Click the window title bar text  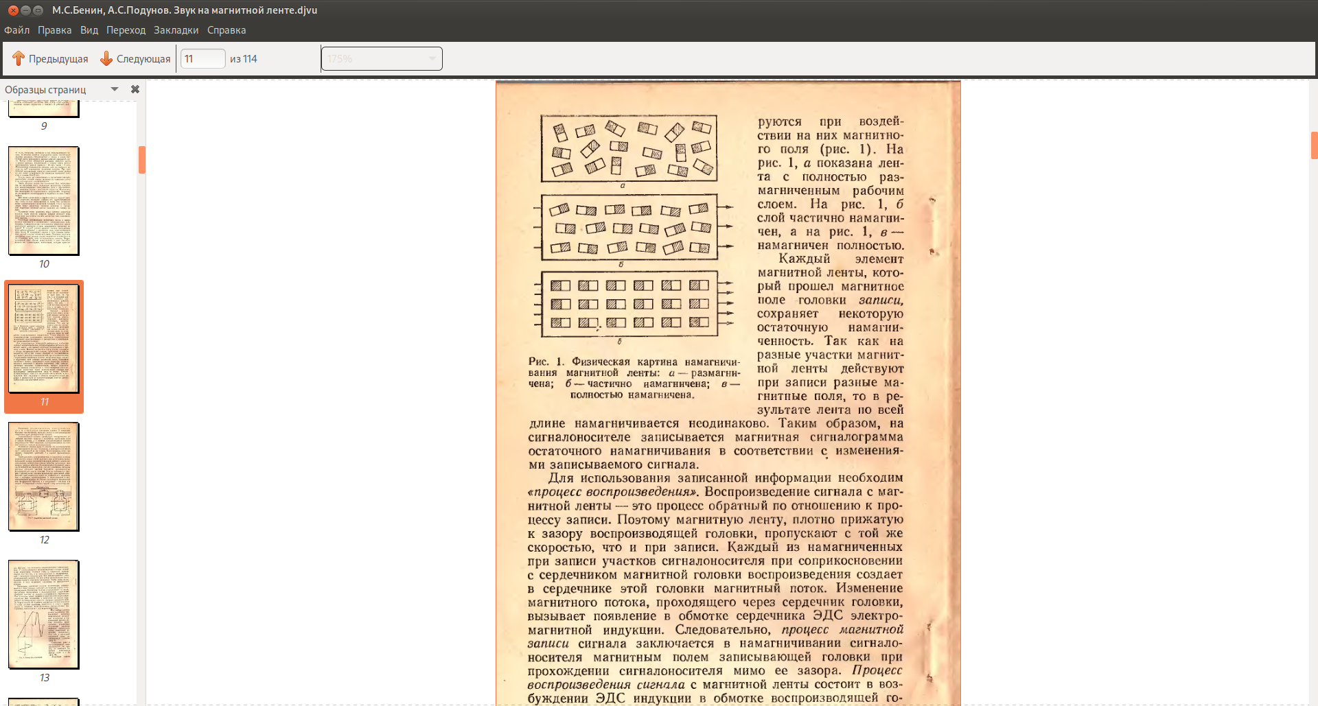[185, 10]
